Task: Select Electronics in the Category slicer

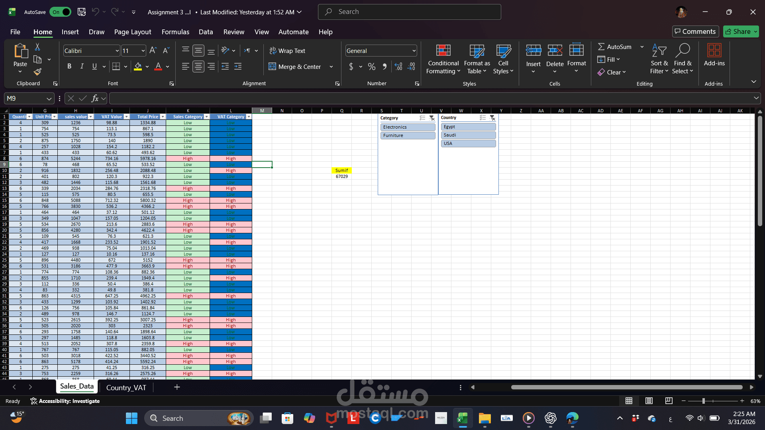Action: coord(407,127)
